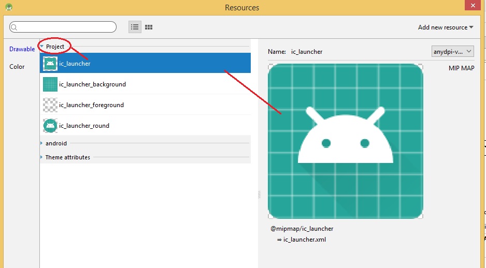Select the Color resource tab
This screenshot has height=268, width=486.
click(x=17, y=67)
